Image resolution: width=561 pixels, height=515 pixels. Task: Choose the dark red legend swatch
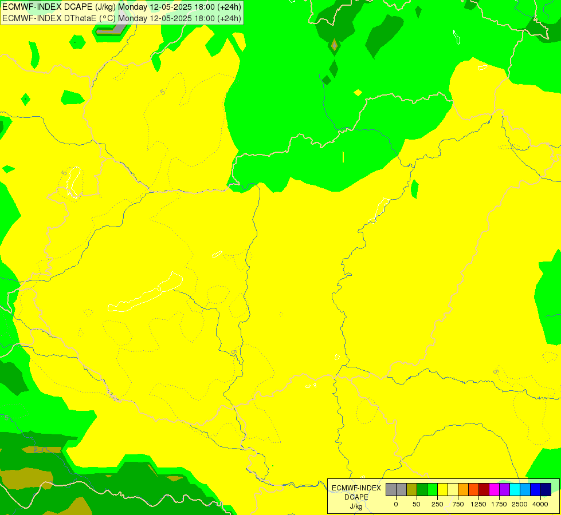click(x=484, y=490)
